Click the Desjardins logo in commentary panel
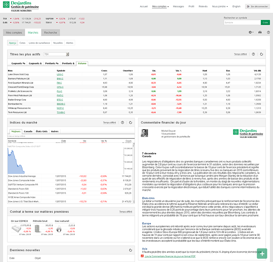Viewport: 273px width, 262px height. coord(248,133)
